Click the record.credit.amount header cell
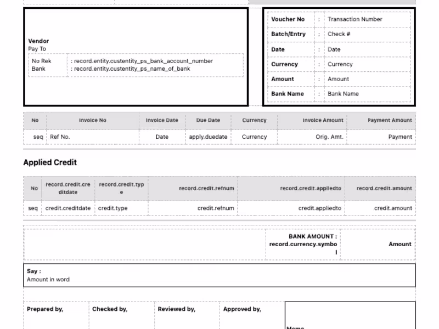The height and width of the screenshot is (329, 439). coord(380,189)
